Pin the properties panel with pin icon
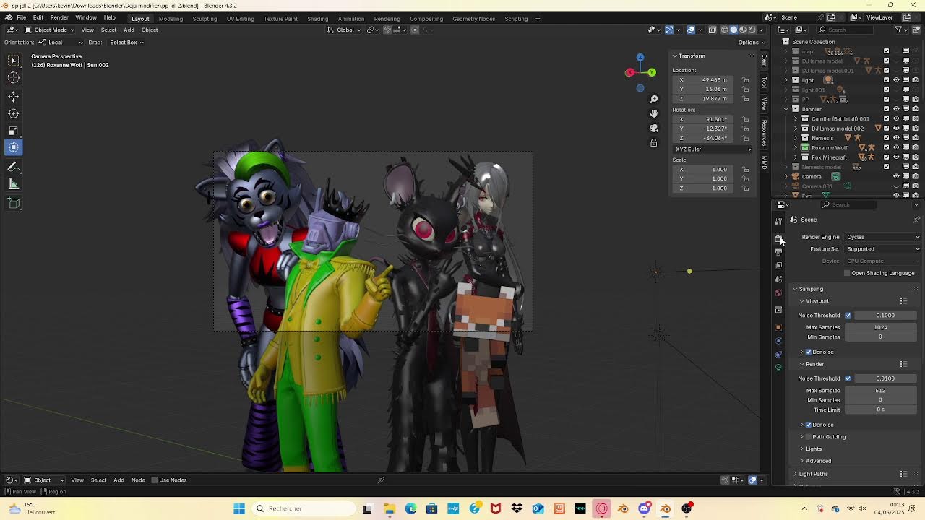Image resolution: width=925 pixels, height=520 pixels. coord(916,220)
